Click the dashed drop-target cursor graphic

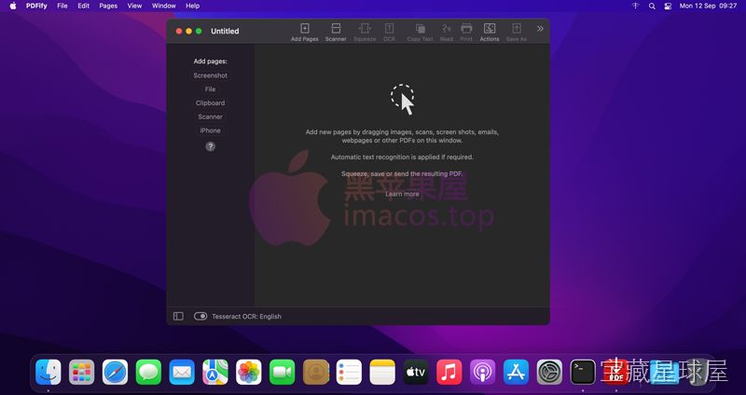coord(403,100)
